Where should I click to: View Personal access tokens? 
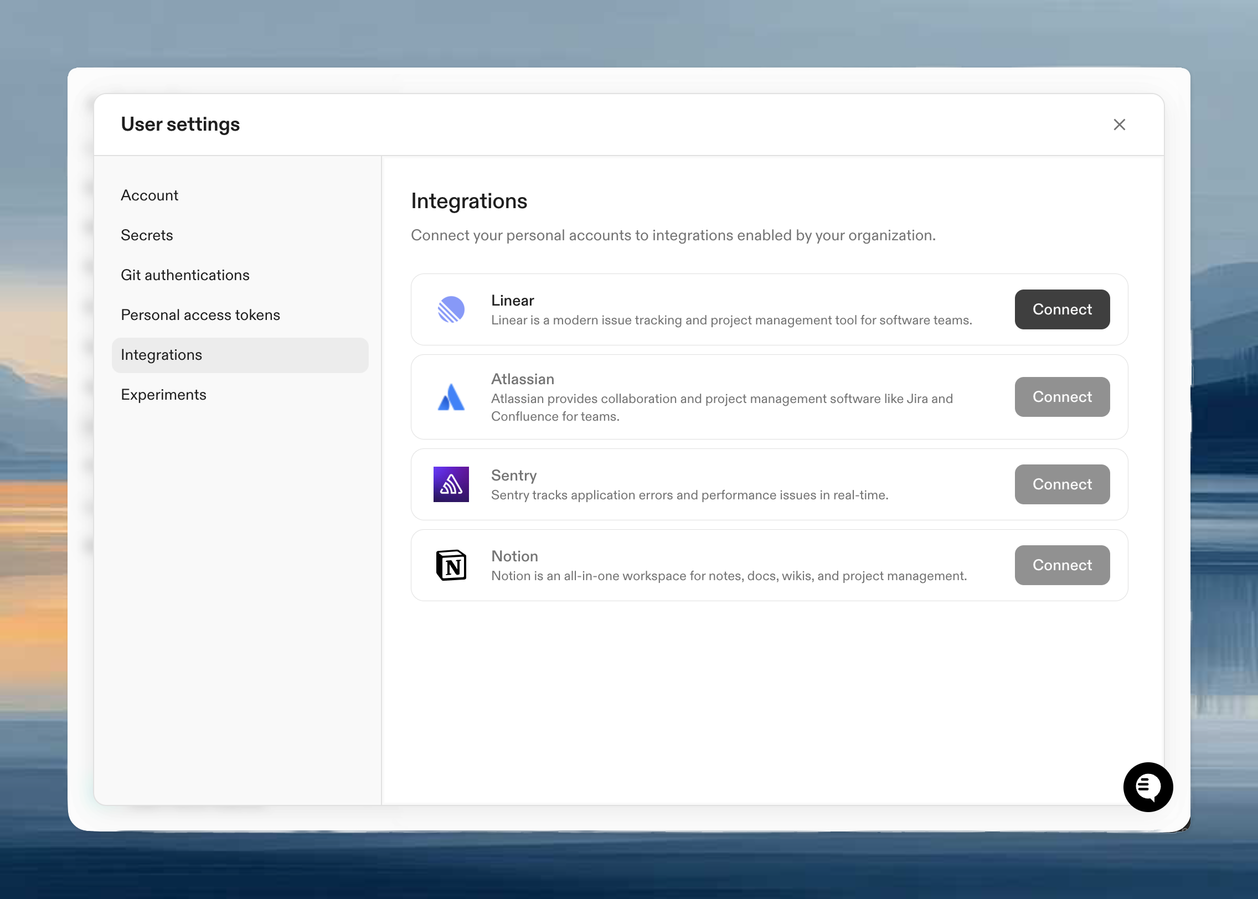click(x=200, y=314)
